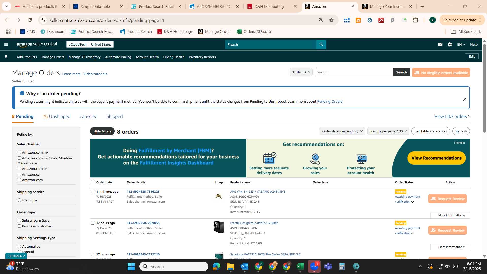Open Microsoft Teams from the taskbar

tap(328, 266)
